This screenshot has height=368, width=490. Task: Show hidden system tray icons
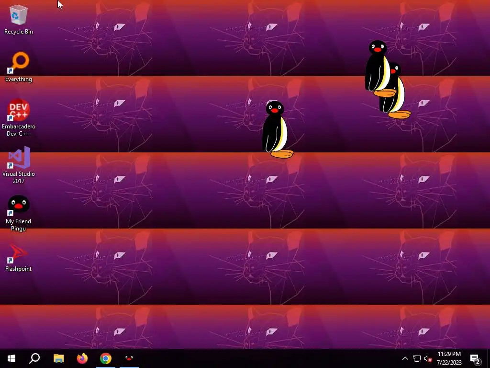(405, 358)
